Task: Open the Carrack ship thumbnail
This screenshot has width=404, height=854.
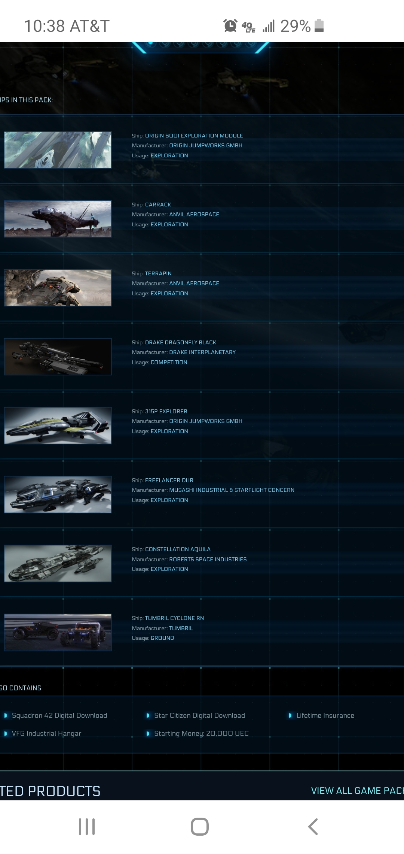Action: tap(58, 219)
